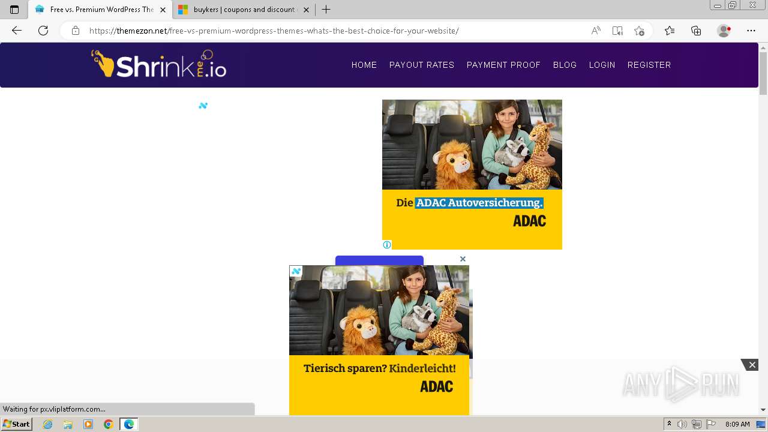Click small ad network icon at top left
768x432 pixels.
coord(203,106)
